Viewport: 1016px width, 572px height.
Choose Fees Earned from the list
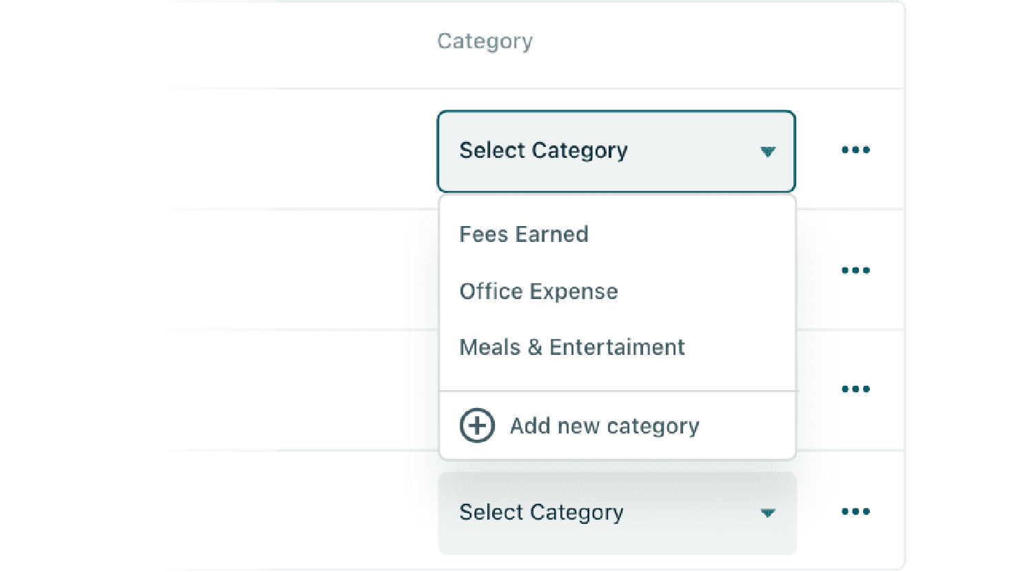pos(524,234)
